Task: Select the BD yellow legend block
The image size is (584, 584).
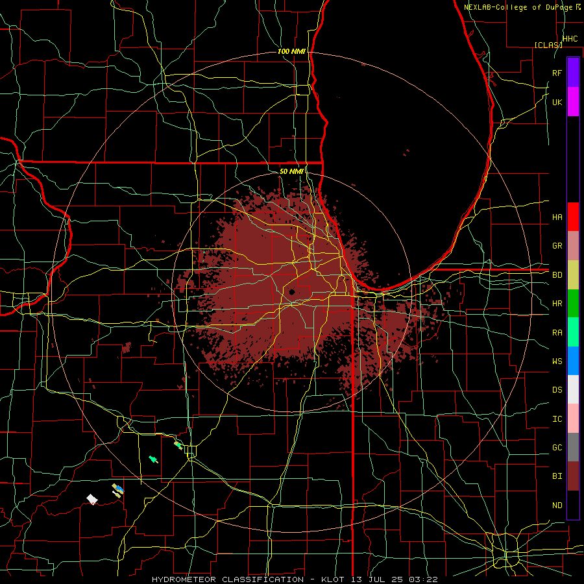Action: (x=573, y=275)
